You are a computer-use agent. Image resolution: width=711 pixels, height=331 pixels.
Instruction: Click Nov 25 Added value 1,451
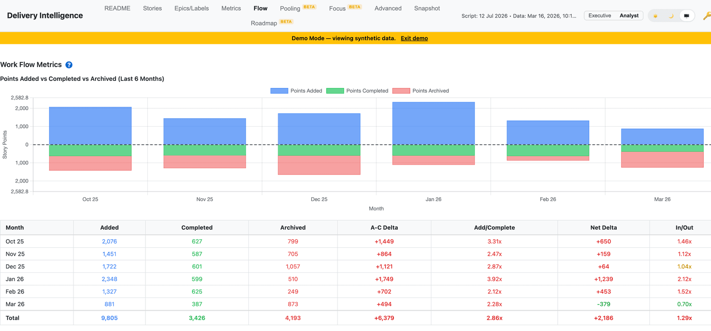(x=109, y=254)
